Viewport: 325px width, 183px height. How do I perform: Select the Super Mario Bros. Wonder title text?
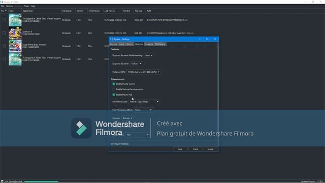pyautogui.click(x=34, y=45)
